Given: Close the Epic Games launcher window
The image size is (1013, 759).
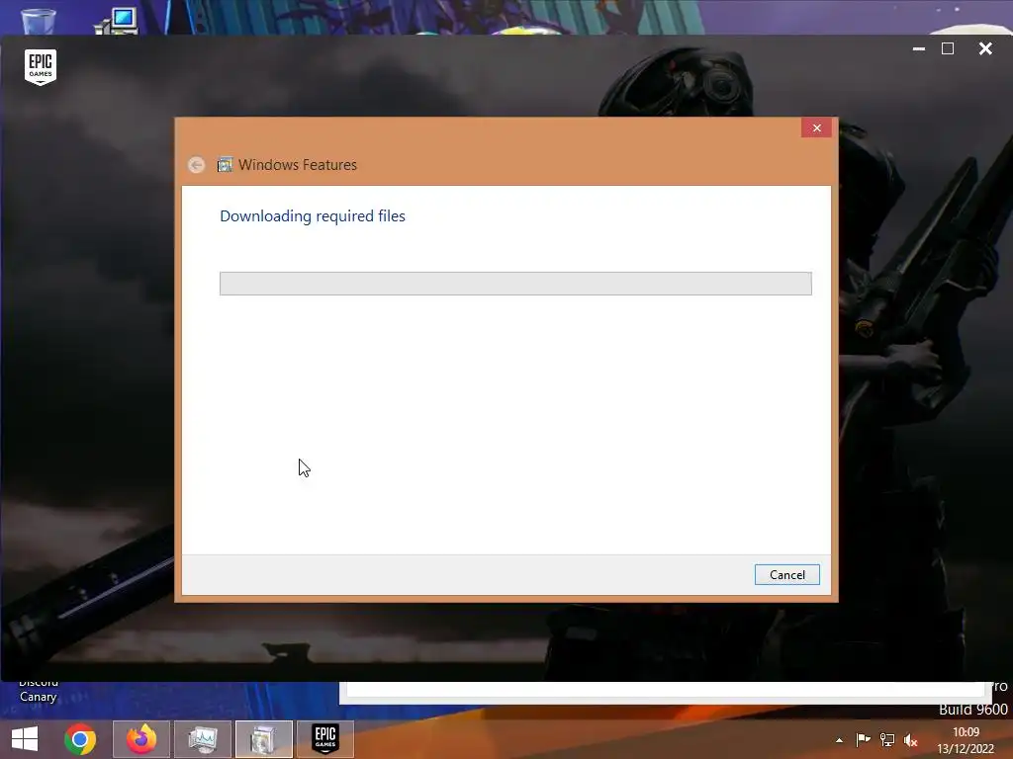Looking at the screenshot, I should 985,48.
